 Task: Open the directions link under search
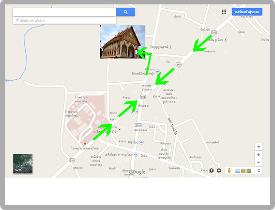pos(32,20)
